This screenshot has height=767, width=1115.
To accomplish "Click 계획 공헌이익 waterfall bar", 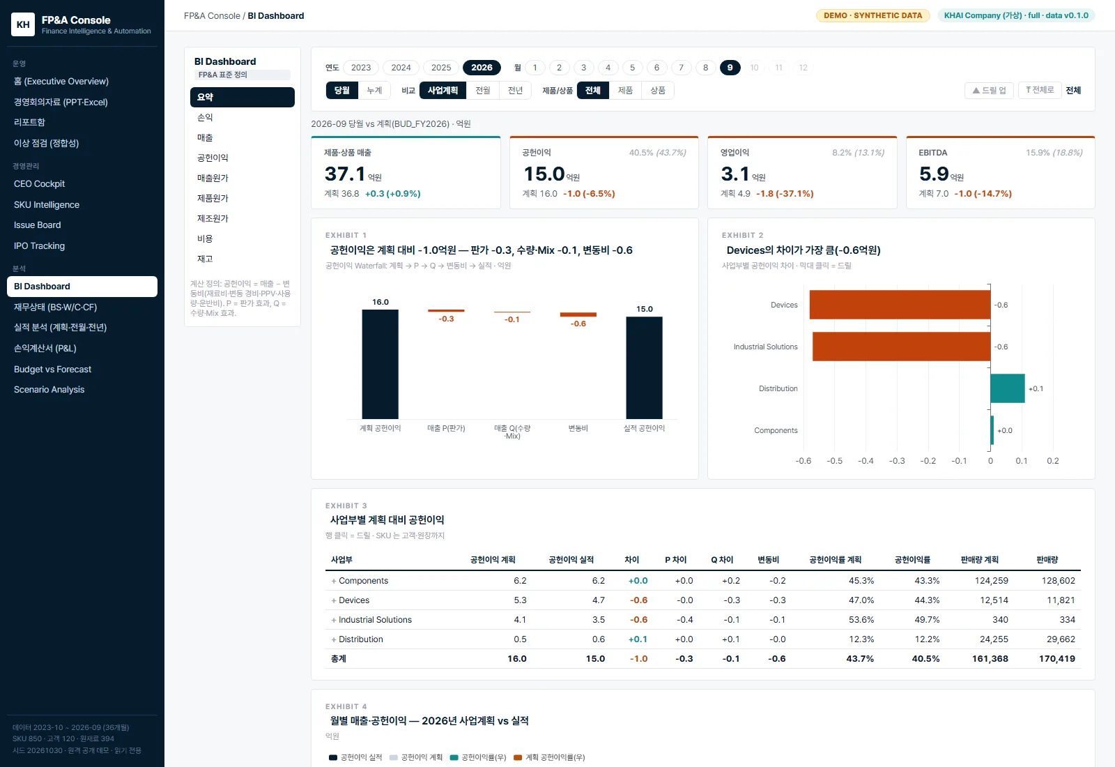I will 380,364.
